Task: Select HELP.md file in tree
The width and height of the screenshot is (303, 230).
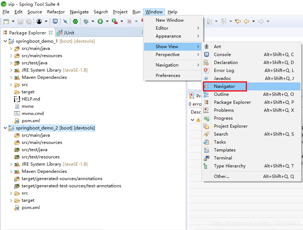Action: [27, 99]
